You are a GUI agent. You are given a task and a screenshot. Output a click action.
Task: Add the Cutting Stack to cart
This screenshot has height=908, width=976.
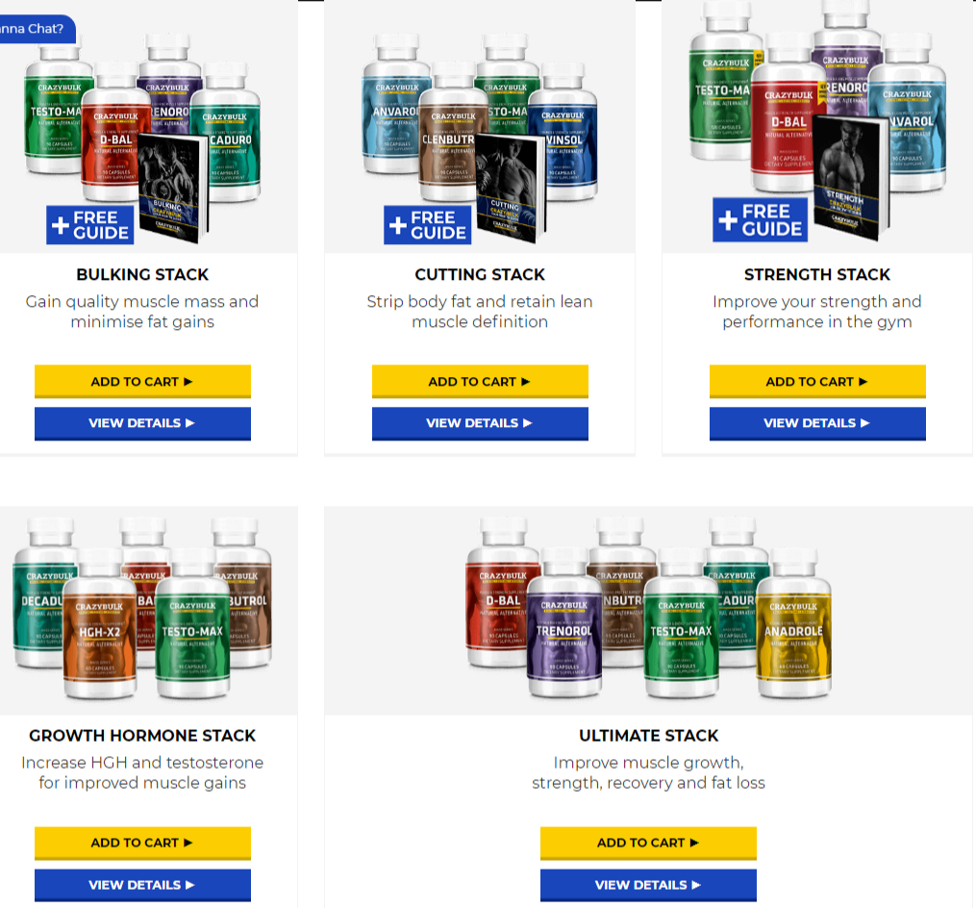pyautogui.click(x=480, y=381)
